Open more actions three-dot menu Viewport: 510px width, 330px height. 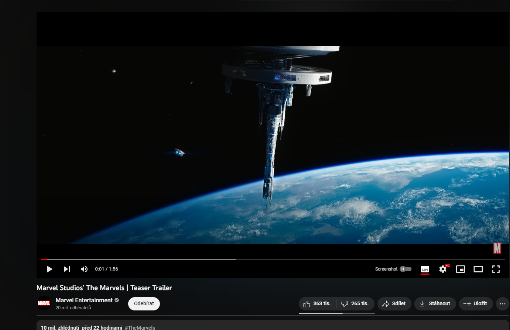[x=502, y=304]
